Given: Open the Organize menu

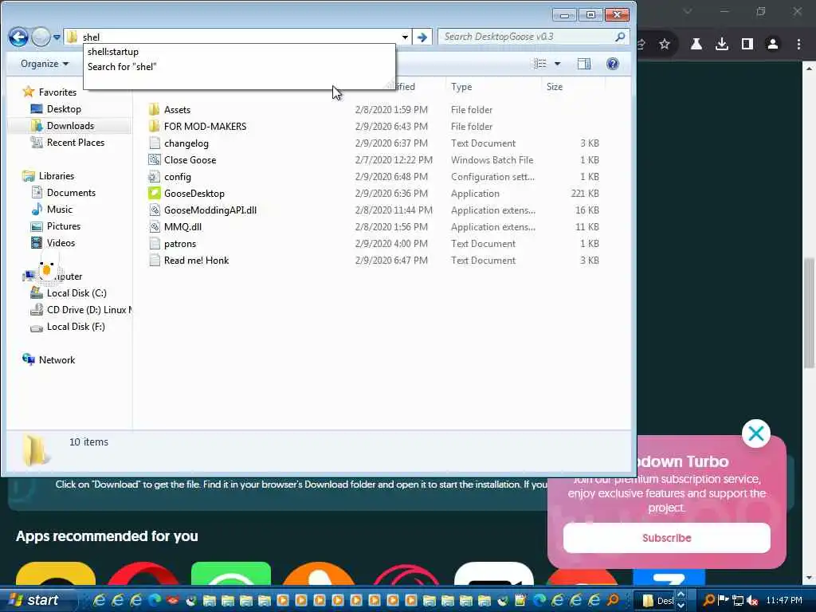Looking at the screenshot, I should tap(45, 64).
